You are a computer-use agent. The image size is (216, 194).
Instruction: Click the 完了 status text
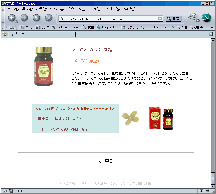click(x=20, y=191)
